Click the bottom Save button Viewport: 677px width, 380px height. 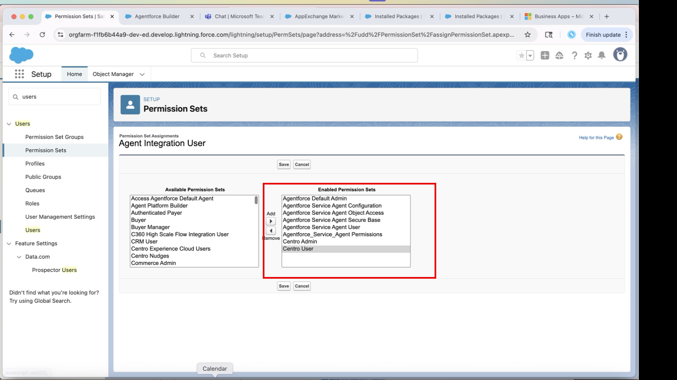[284, 286]
